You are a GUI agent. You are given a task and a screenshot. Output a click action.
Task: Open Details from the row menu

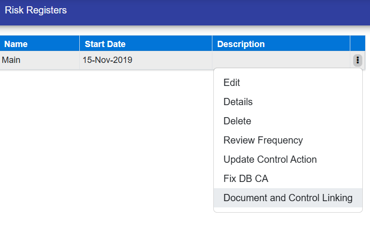(238, 102)
